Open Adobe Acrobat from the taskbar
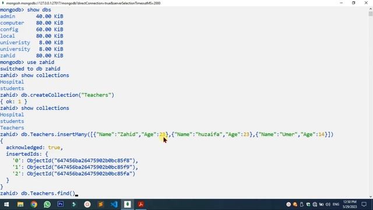 point(141,204)
